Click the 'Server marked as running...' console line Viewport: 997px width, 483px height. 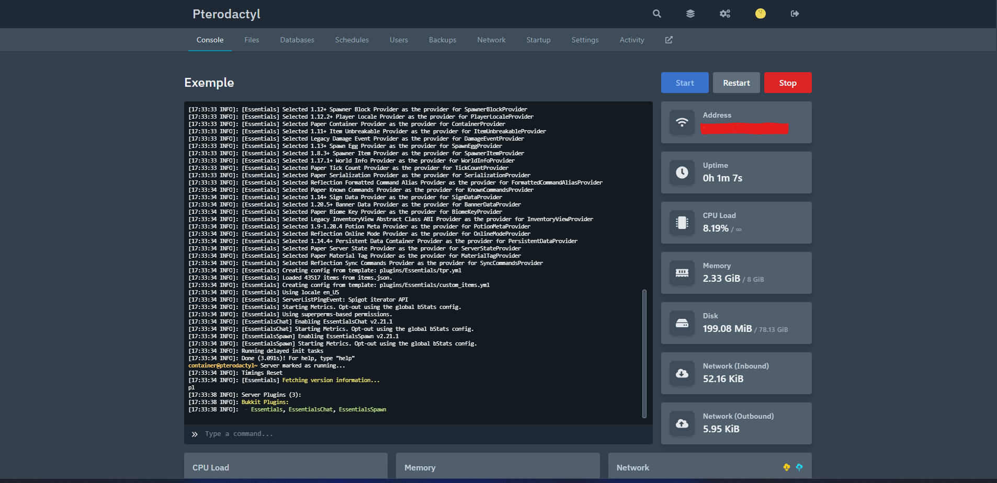click(267, 365)
